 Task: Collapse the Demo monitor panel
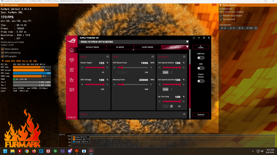point(2,5)
